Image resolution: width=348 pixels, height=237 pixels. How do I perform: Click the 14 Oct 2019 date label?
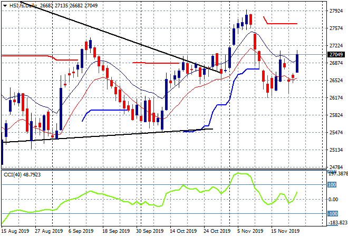coord(183,231)
